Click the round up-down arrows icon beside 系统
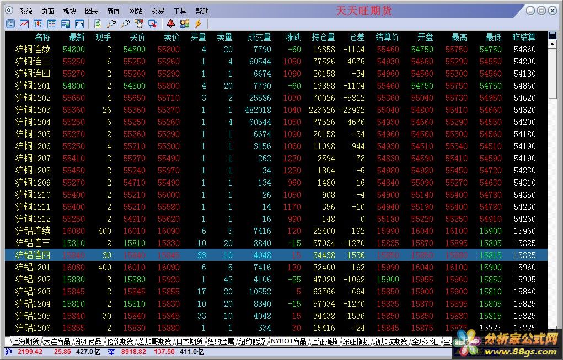The height and width of the screenshot is (360, 563). 9,10
